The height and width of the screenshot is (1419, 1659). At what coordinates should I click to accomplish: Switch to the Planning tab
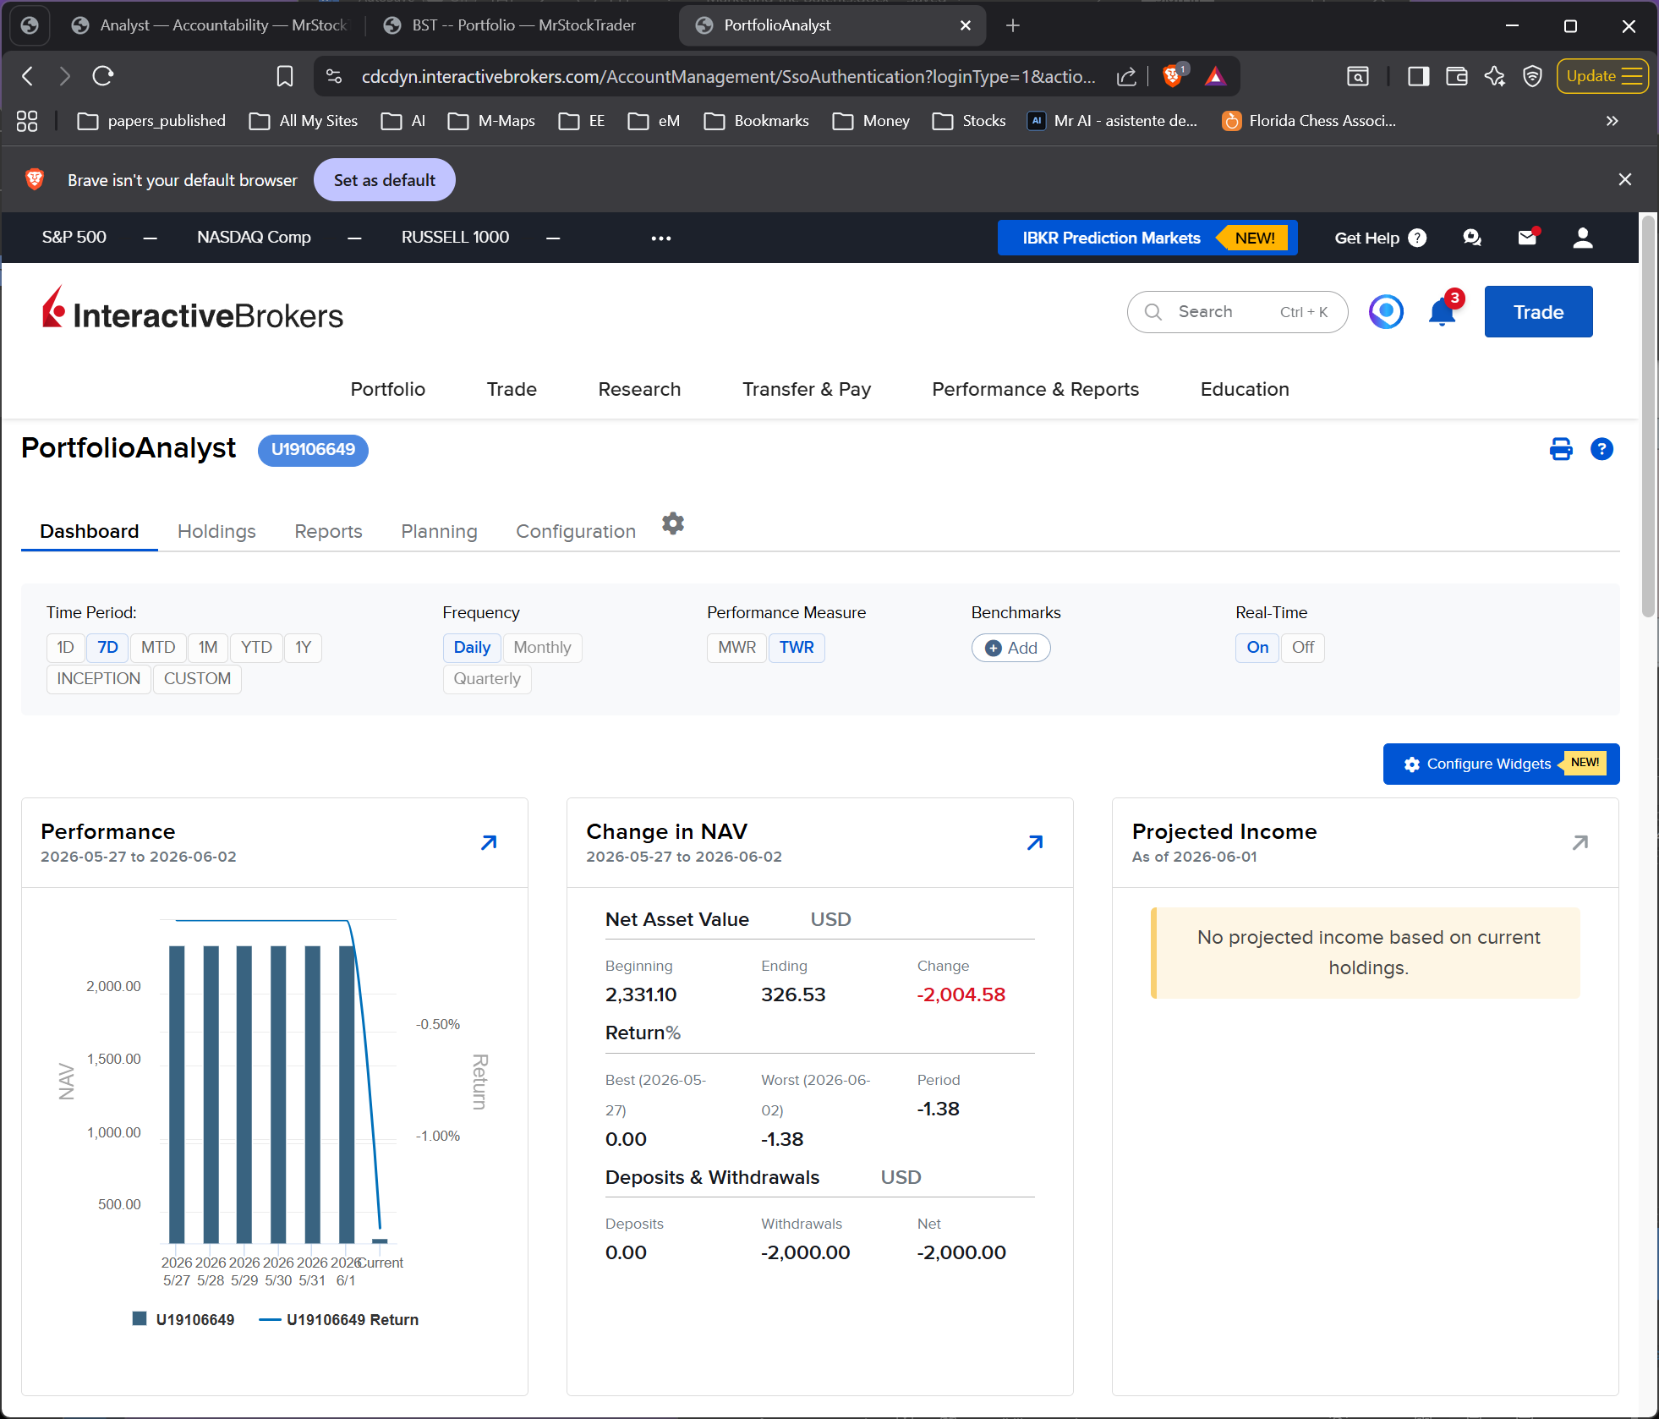[x=439, y=531]
